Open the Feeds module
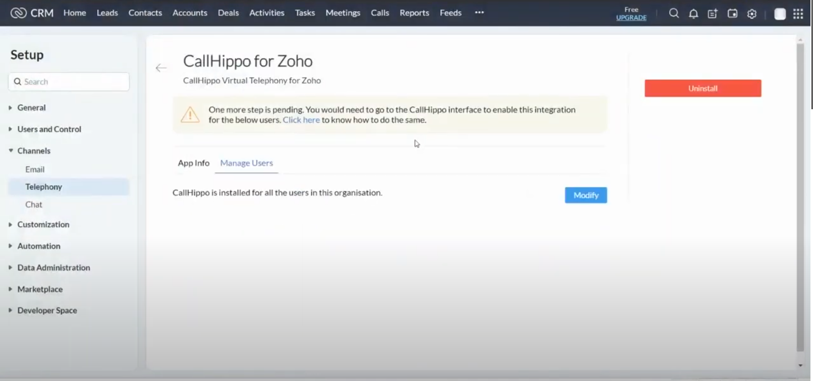The image size is (813, 381). (x=450, y=13)
